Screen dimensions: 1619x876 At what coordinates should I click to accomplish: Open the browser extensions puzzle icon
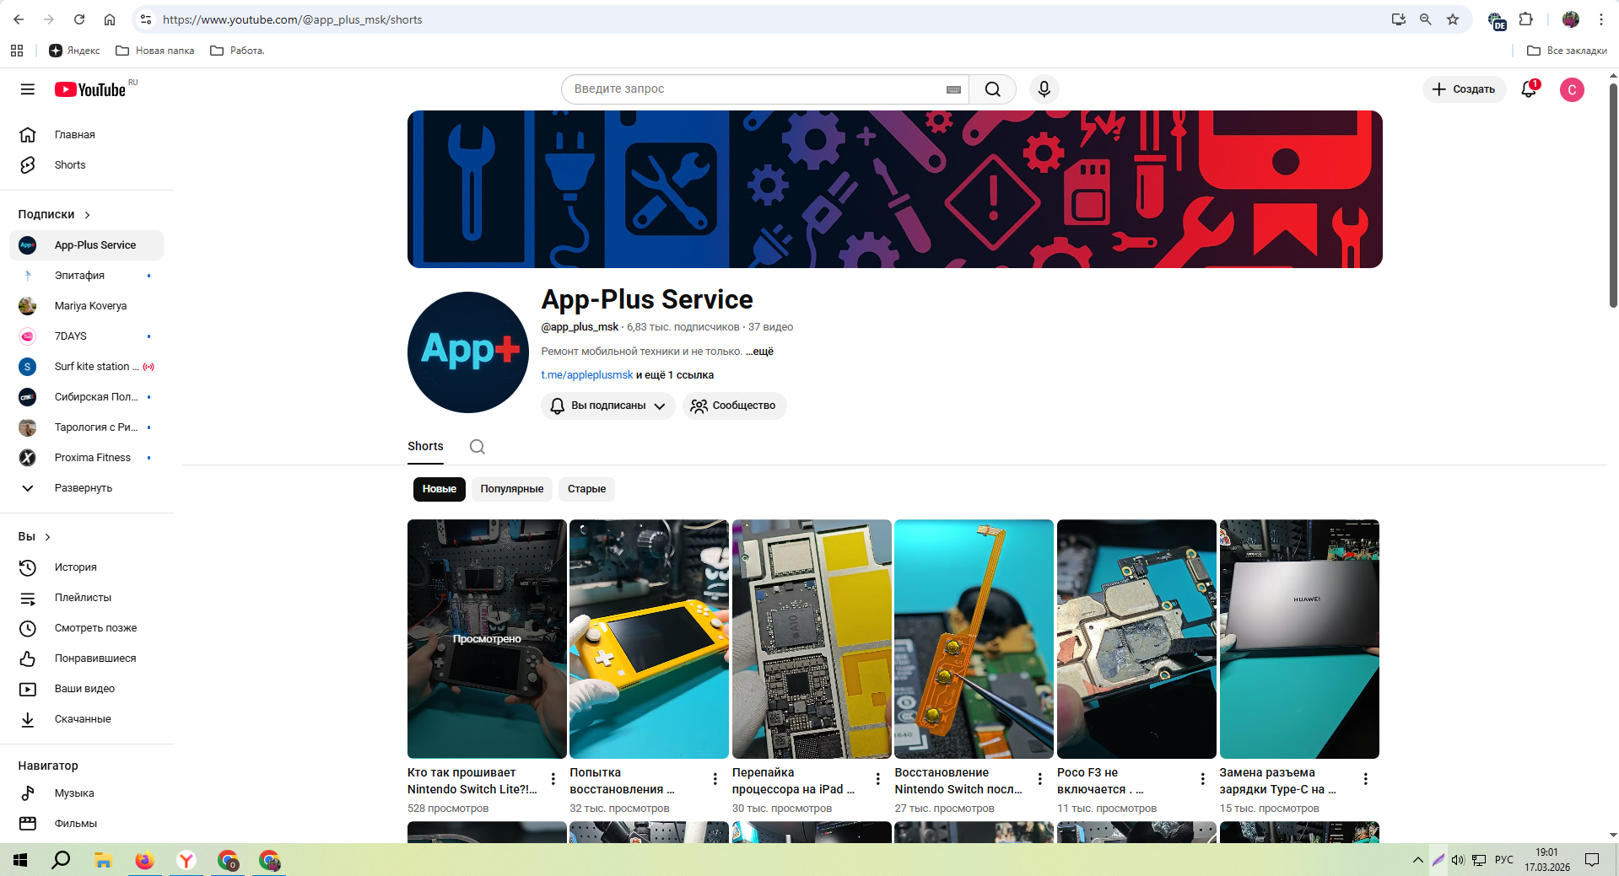coord(1526,19)
